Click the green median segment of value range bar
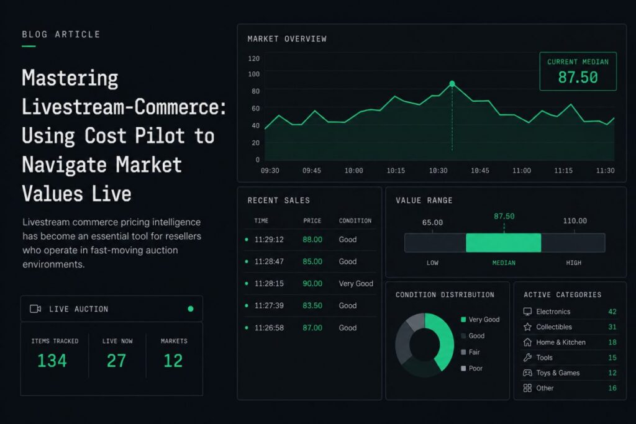636x424 pixels. coord(503,243)
